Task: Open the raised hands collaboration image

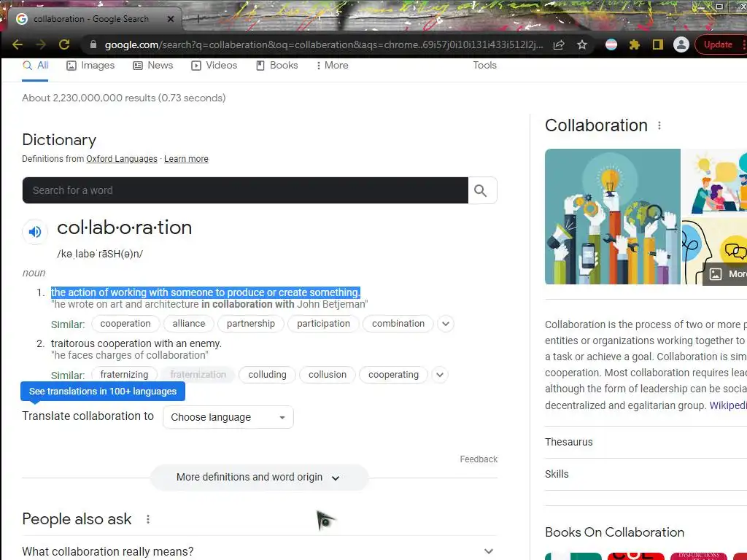Action: coord(613,217)
